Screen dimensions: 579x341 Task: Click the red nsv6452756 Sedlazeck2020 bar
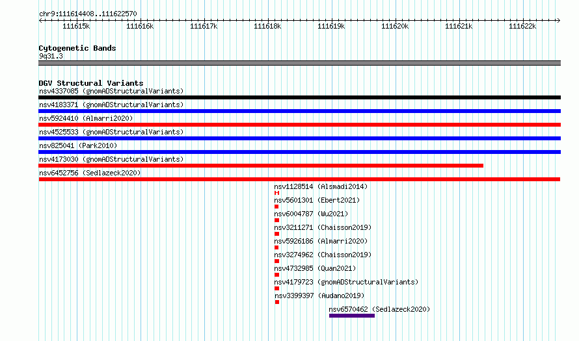point(299,179)
